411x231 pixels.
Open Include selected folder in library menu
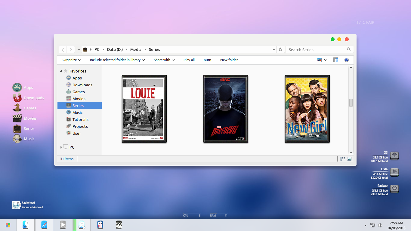click(117, 60)
